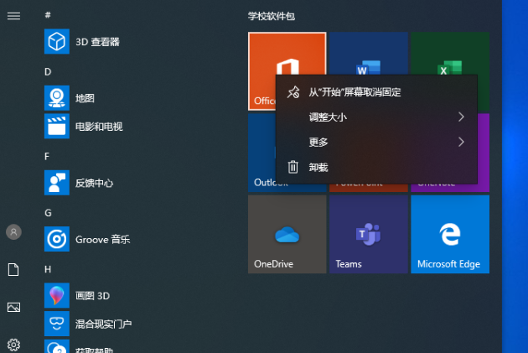Open the 更多 submenu
Image resolution: width=528 pixels, height=353 pixels.
pyautogui.click(x=376, y=142)
